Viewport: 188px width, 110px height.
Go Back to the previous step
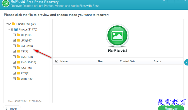(12, 108)
